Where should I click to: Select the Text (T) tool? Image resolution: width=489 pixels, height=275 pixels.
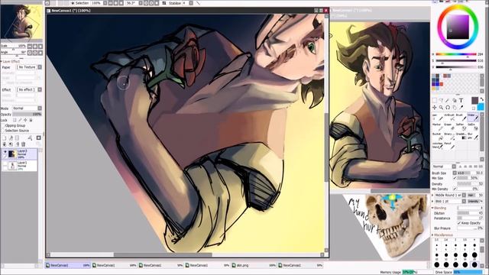461,100
